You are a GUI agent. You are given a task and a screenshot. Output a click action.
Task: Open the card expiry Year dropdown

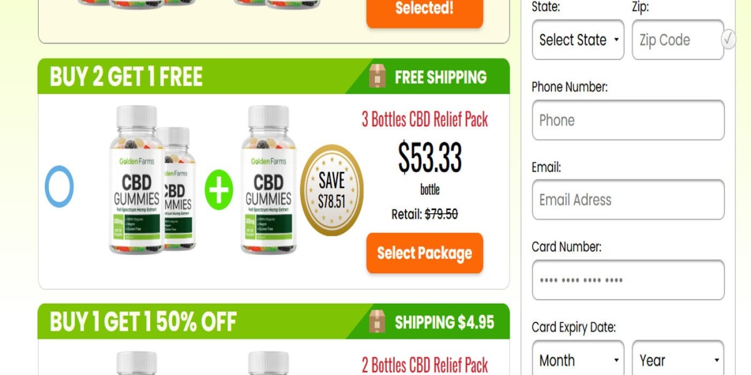678,361
